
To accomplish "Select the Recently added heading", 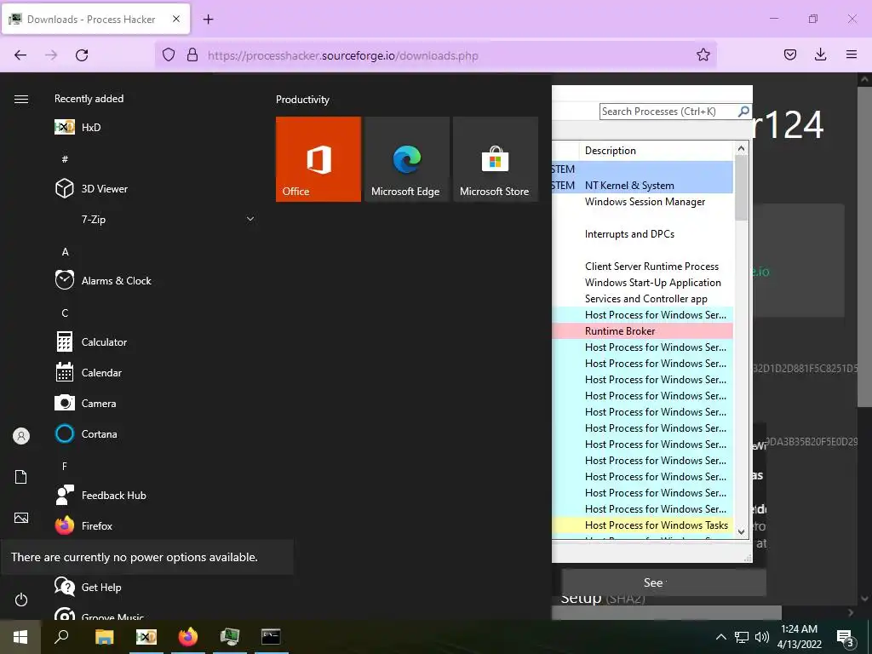I will [89, 99].
